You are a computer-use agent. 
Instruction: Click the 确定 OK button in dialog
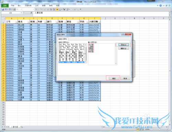pyautogui.click(x=114, y=78)
